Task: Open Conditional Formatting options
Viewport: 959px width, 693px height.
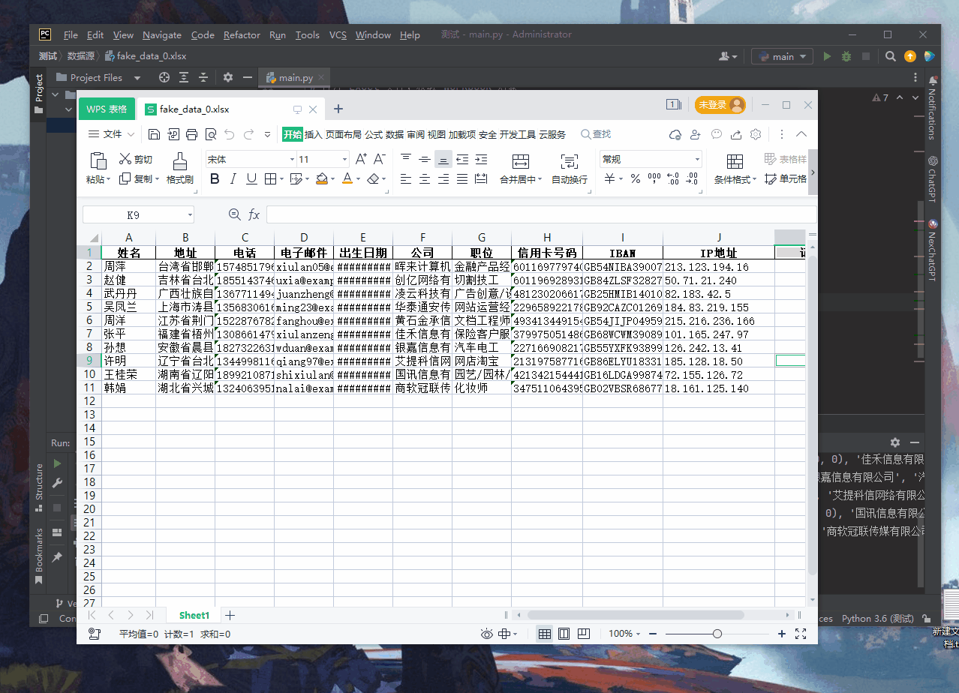Action: 734,170
